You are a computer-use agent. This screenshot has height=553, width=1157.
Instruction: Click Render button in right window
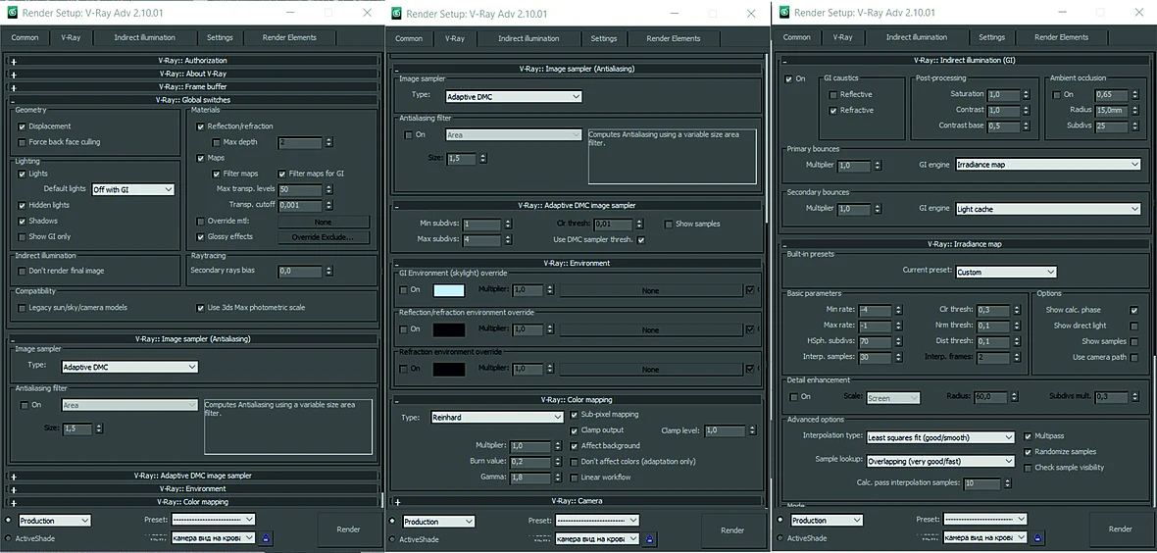[1120, 528]
